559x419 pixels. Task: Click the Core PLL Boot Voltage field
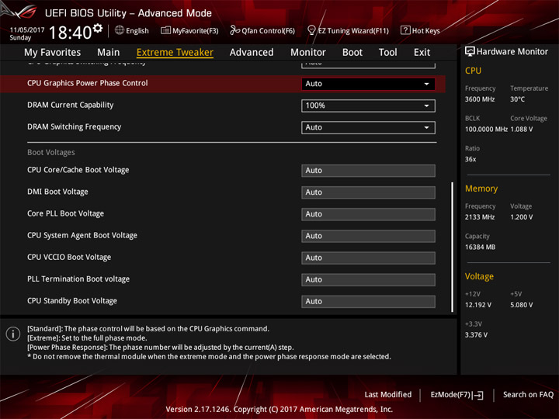[x=368, y=214]
